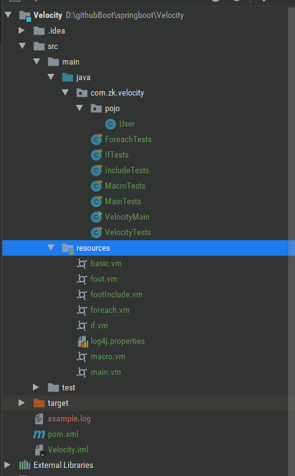This screenshot has width=295, height=476.
Task: Click the VelocityMain runnable class icon
Action: [96, 217]
